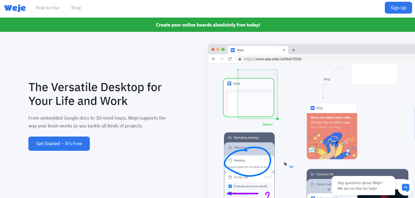415x198 pixels.
Task: Click the Meeting card clipboard icon
Action: pos(230,161)
